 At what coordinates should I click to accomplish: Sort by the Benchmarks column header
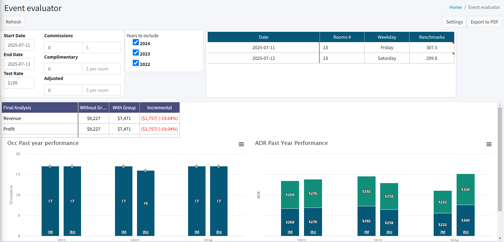[x=432, y=37]
